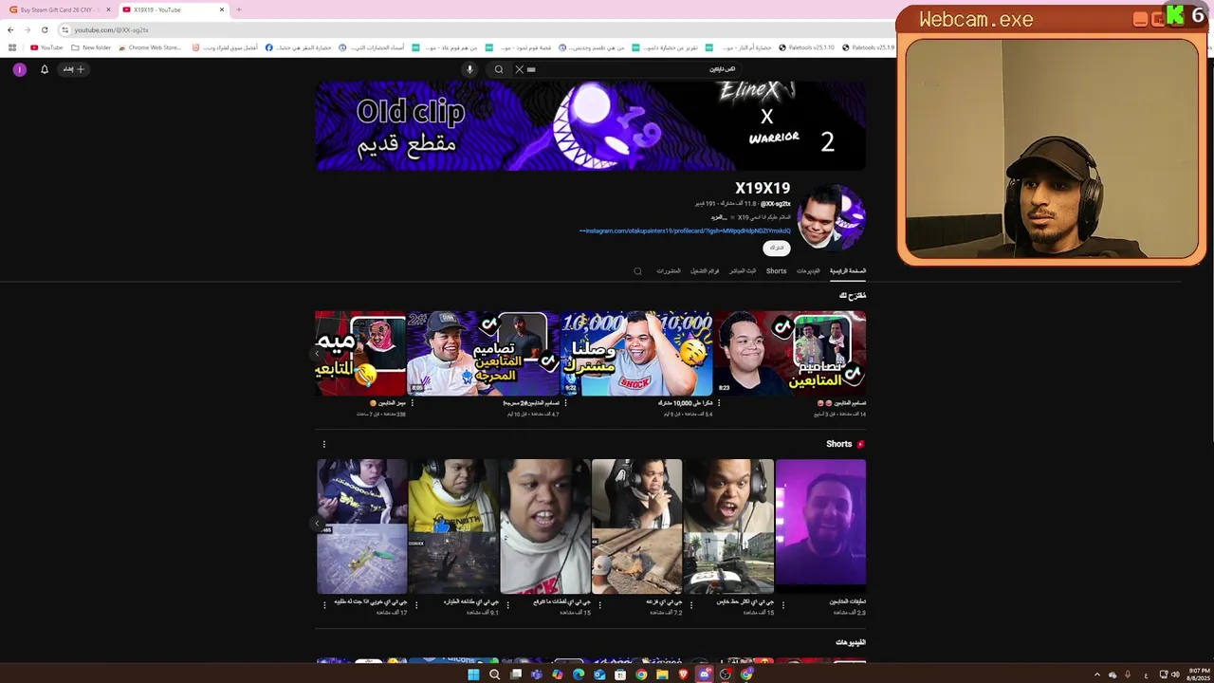Image resolution: width=1214 pixels, height=683 pixels.
Task: Expand the channel description More link
Action: [718, 217]
